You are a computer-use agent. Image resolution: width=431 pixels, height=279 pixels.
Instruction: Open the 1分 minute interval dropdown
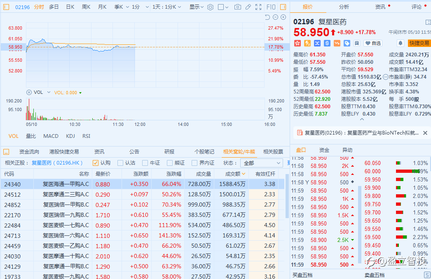point(148,7)
